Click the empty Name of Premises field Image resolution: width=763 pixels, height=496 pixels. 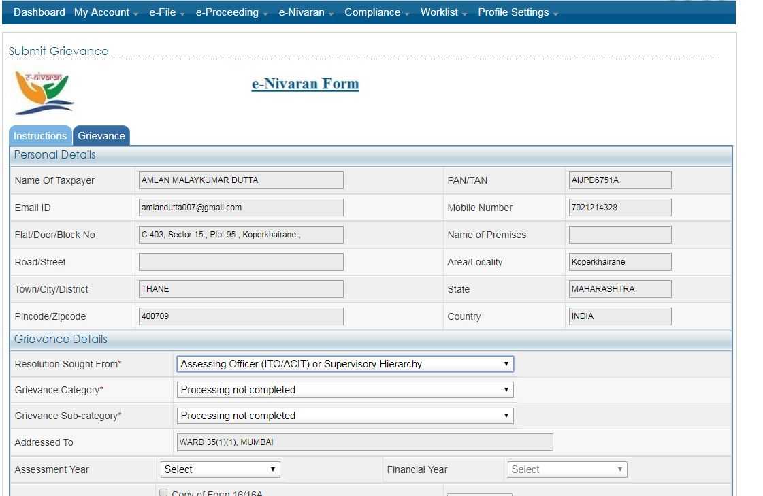pos(620,234)
